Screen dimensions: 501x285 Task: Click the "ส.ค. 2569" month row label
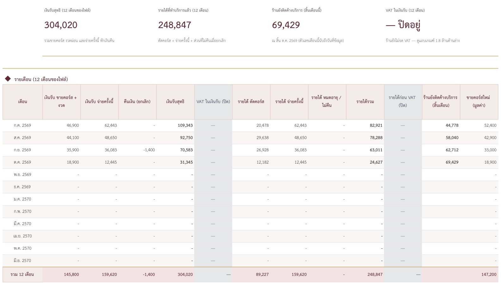[22, 138]
